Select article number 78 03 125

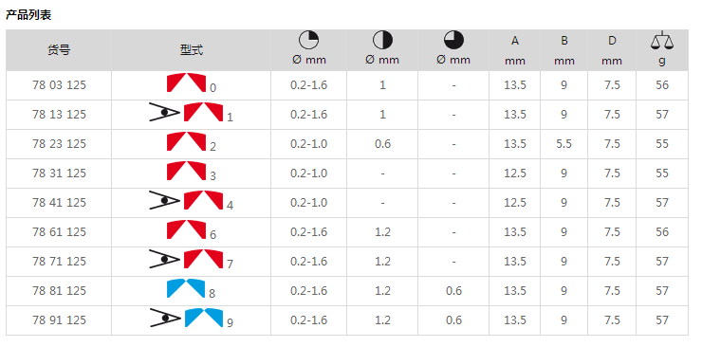tap(59, 85)
